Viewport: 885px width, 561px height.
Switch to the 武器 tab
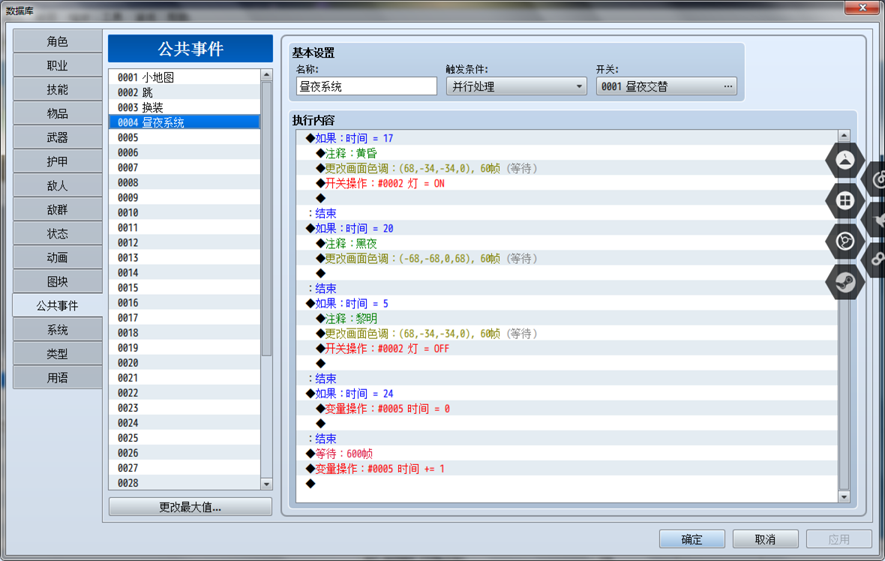57,137
